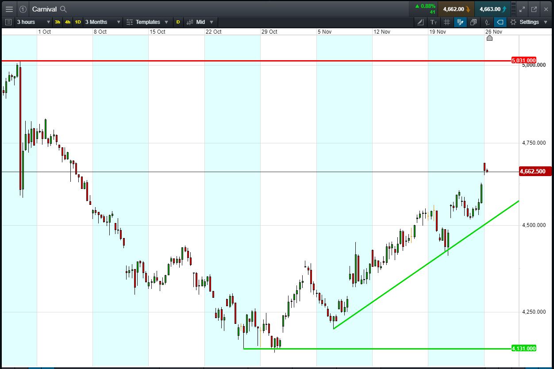Expand the 3 Months range dropdown
This screenshot has height=369, width=554.
tap(102, 22)
